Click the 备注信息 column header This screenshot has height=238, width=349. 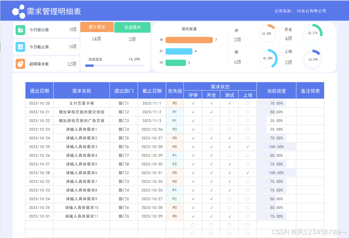310,91
